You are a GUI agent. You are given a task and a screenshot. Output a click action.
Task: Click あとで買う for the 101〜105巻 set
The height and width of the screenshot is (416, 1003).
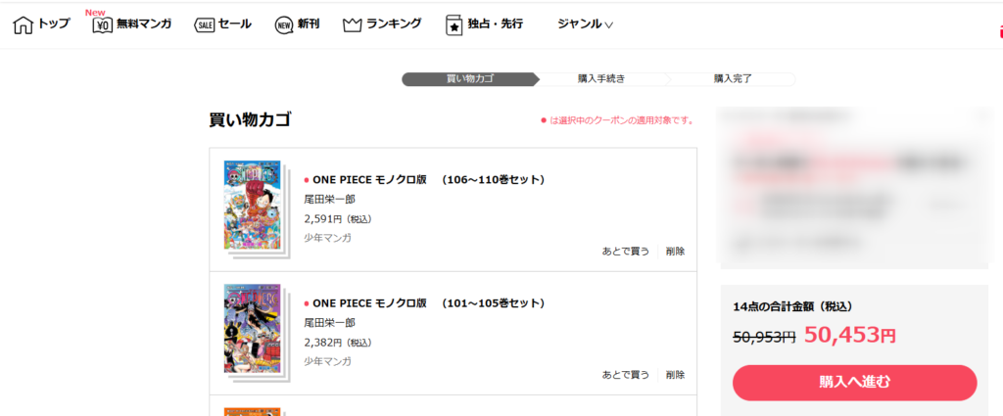(x=625, y=375)
